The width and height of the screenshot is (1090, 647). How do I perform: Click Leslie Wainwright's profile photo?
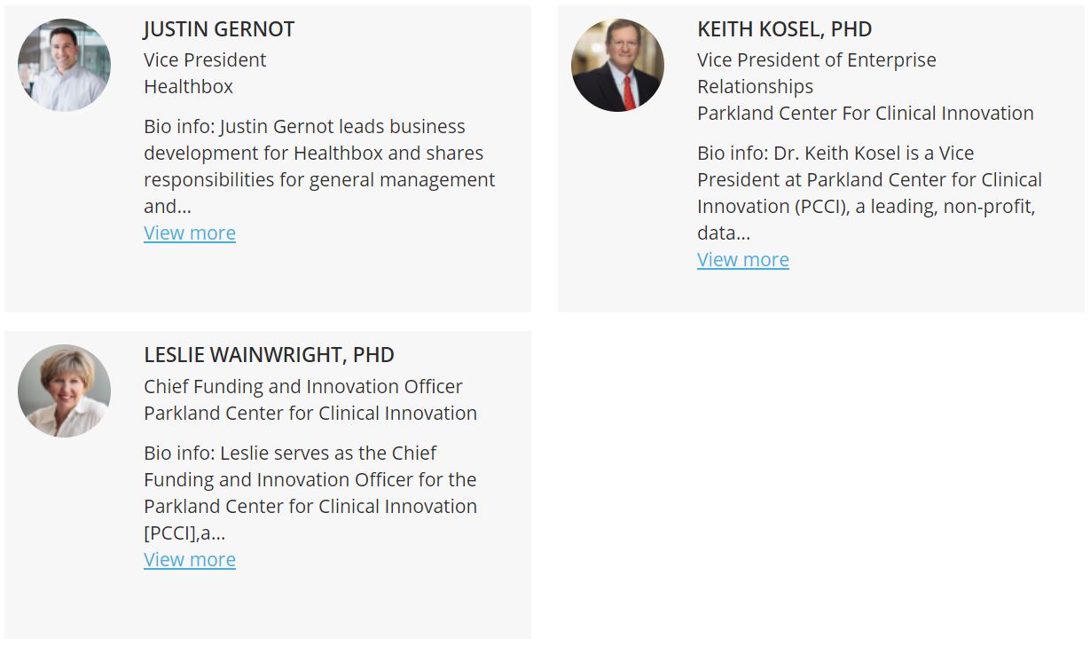click(64, 391)
